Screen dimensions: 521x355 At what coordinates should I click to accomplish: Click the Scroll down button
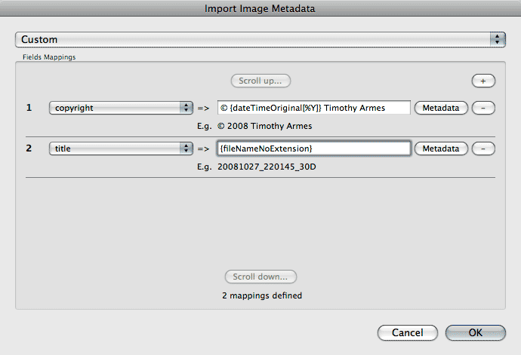click(x=261, y=277)
